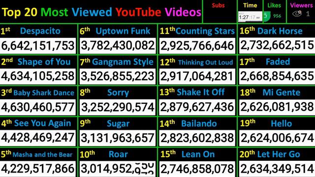Select the Bailando title

tap(199, 123)
